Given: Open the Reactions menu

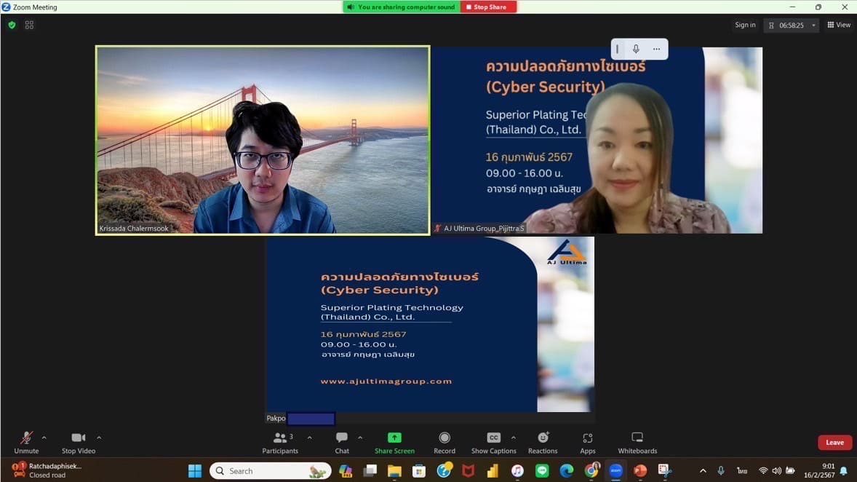Looking at the screenshot, I should pos(543,443).
